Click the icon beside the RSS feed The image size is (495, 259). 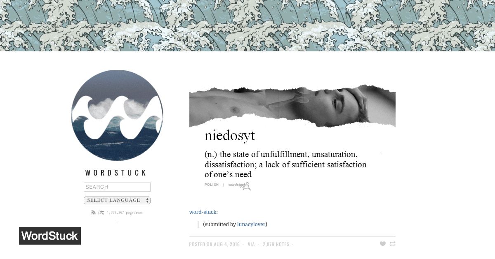click(101, 213)
